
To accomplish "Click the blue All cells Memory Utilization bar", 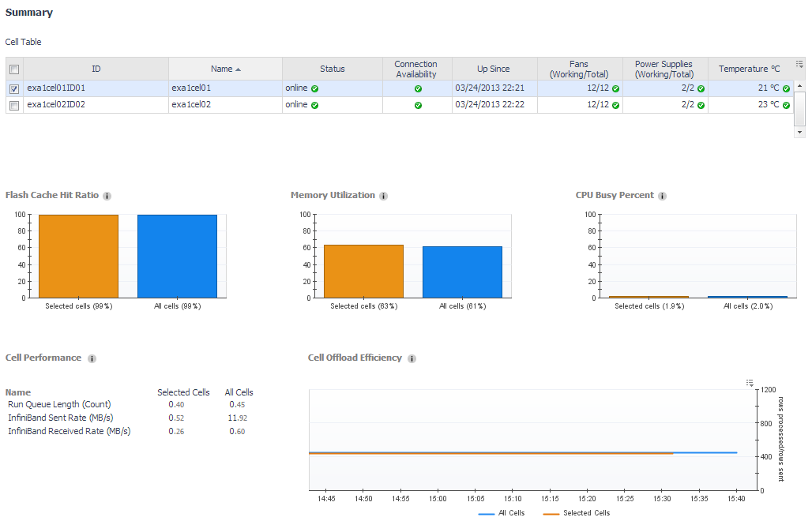I will pyautogui.click(x=462, y=272).
